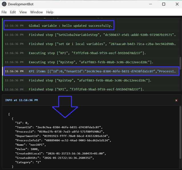Open the File menu
Image resolution: width=182 pixels, height=170 pixels.
click(4, 12)
